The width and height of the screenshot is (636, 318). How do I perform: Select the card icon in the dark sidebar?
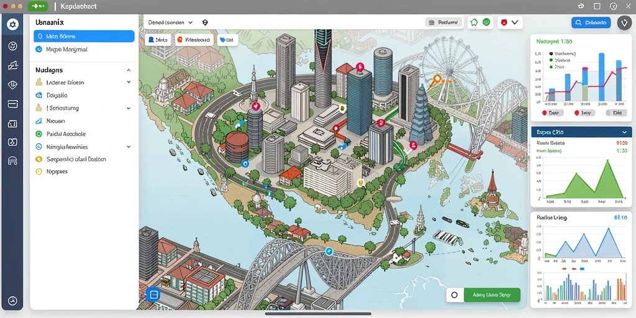point(12,104)
